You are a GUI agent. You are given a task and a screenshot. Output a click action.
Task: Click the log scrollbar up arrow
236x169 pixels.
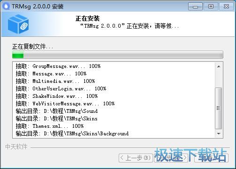[x=219, y=66]
